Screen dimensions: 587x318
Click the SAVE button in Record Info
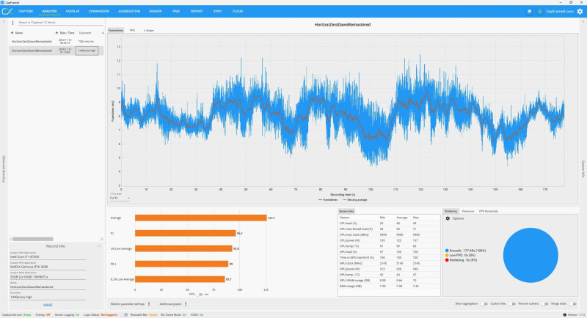48,306
